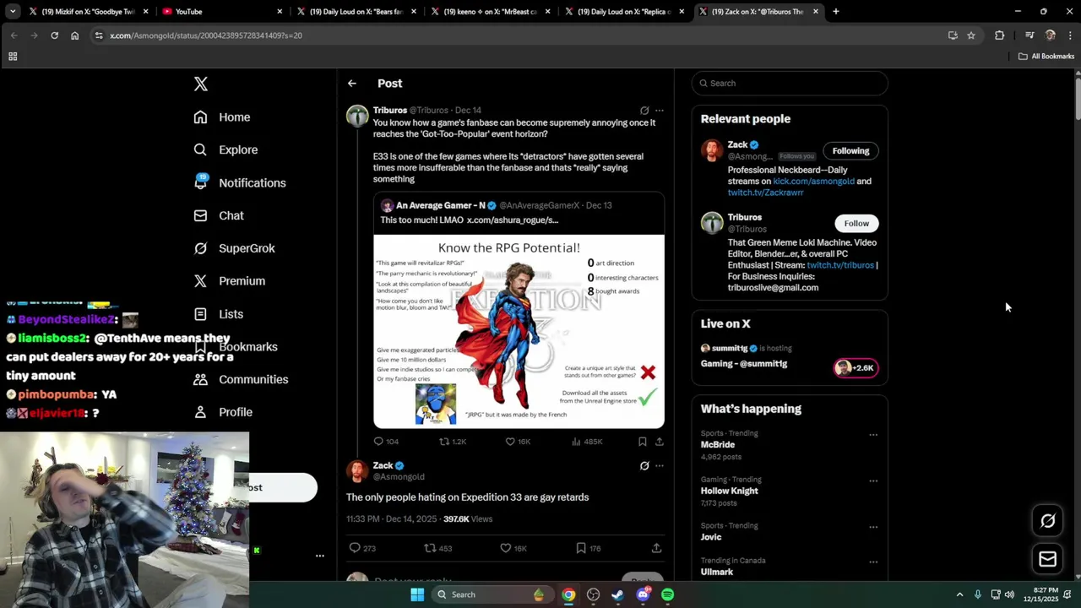View analytics 485K views icon
The height and width of the screenshot is (608, 1081).
[587, 442]
